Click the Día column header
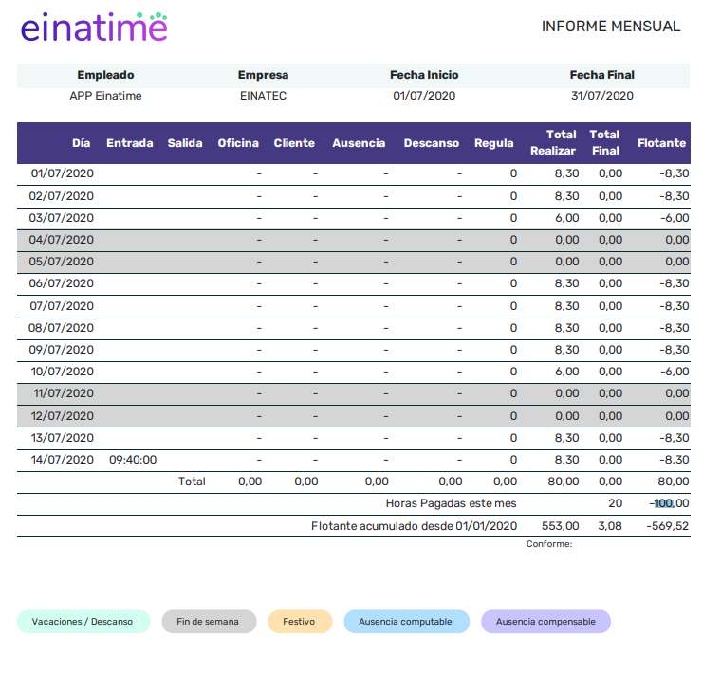The height and width of the screenshot is (691, 721). click(81, 143)
